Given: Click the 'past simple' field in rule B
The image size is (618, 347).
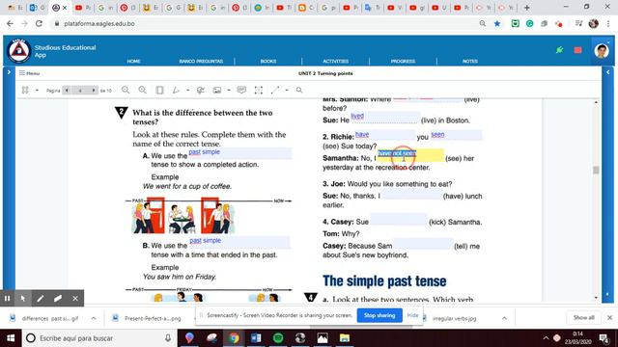Looking at the screenshot, I should point(239,242).
